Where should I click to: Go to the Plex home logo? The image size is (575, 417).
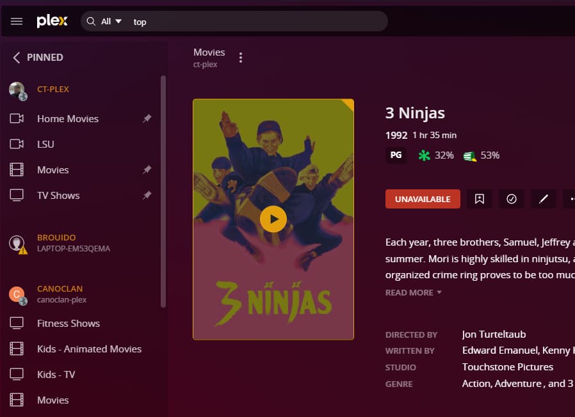(52, 21)
